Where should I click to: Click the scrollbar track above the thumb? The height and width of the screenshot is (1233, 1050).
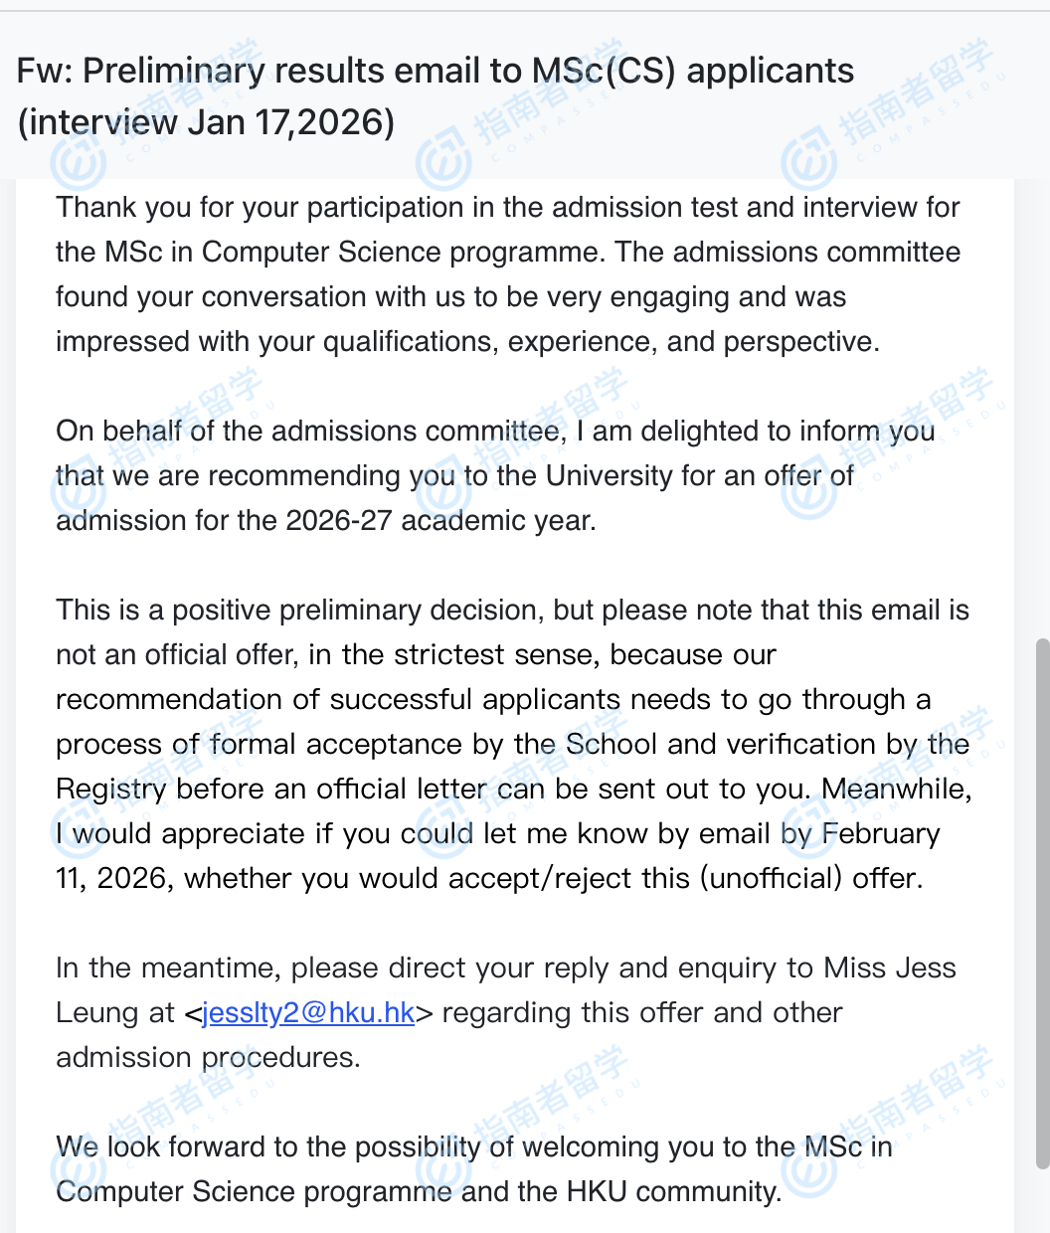click(x=1042, y=398)
